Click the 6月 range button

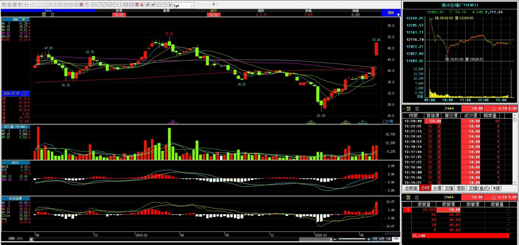[x=381, y=239]
